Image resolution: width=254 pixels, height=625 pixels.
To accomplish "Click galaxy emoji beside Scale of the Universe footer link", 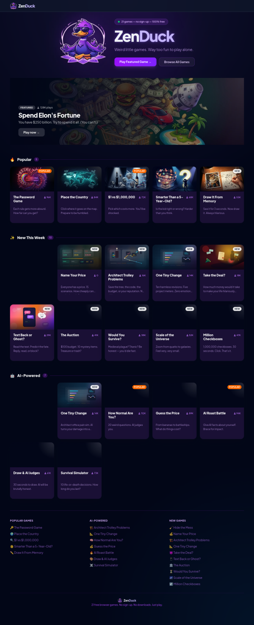I will click(x=171, y=578).
